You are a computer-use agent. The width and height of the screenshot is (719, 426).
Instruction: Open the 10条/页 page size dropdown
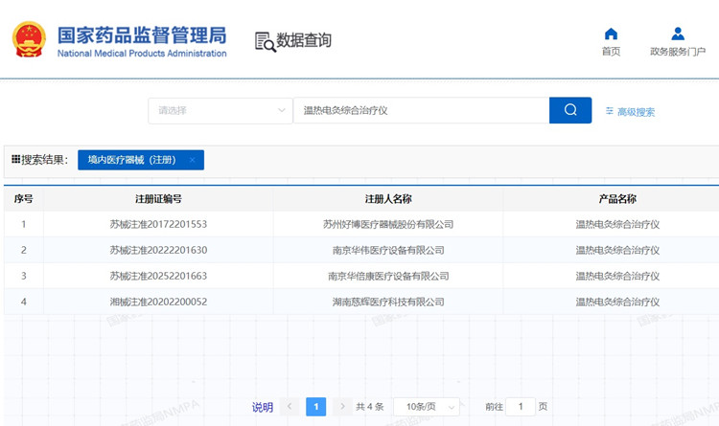point(427,407)
